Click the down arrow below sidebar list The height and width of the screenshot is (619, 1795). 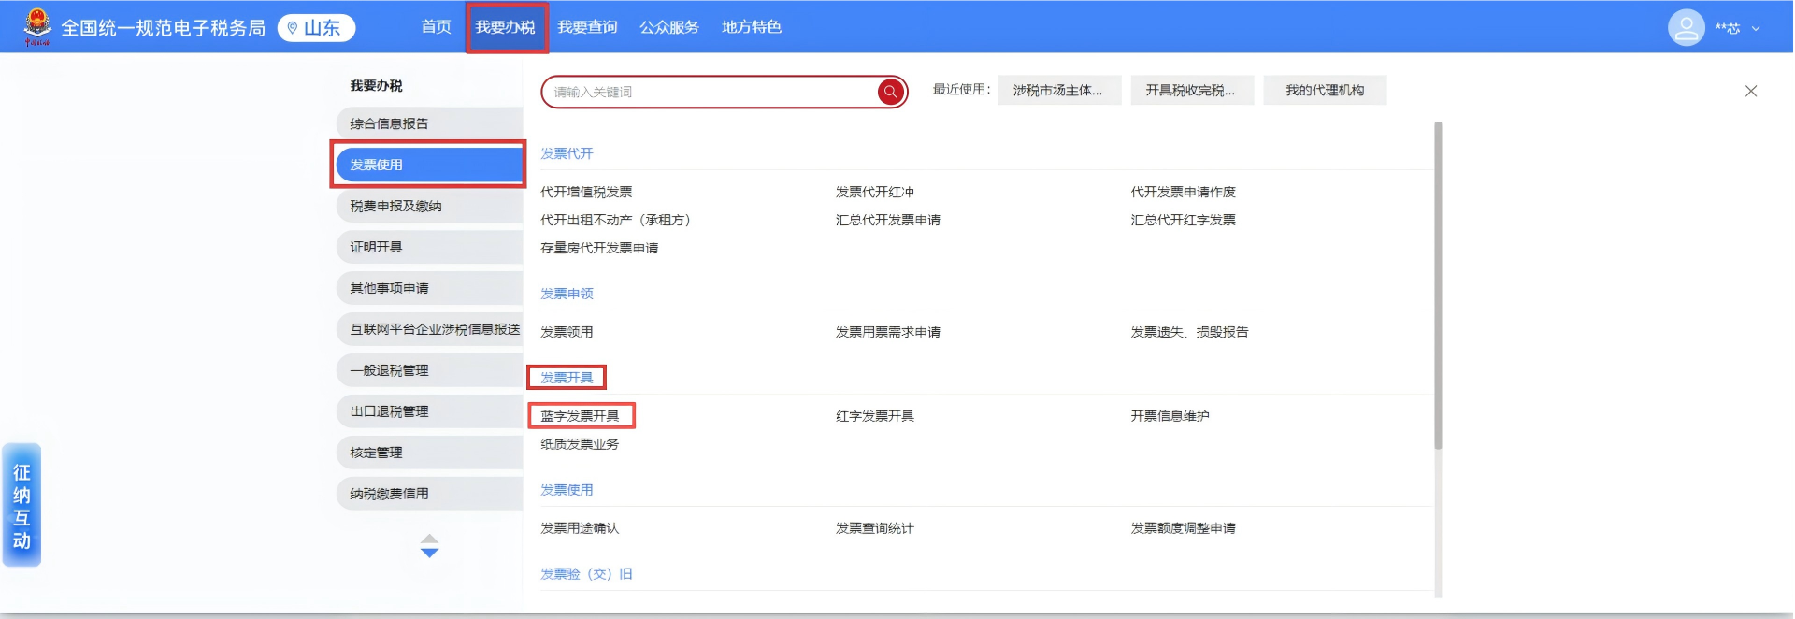tap(429, 554)
